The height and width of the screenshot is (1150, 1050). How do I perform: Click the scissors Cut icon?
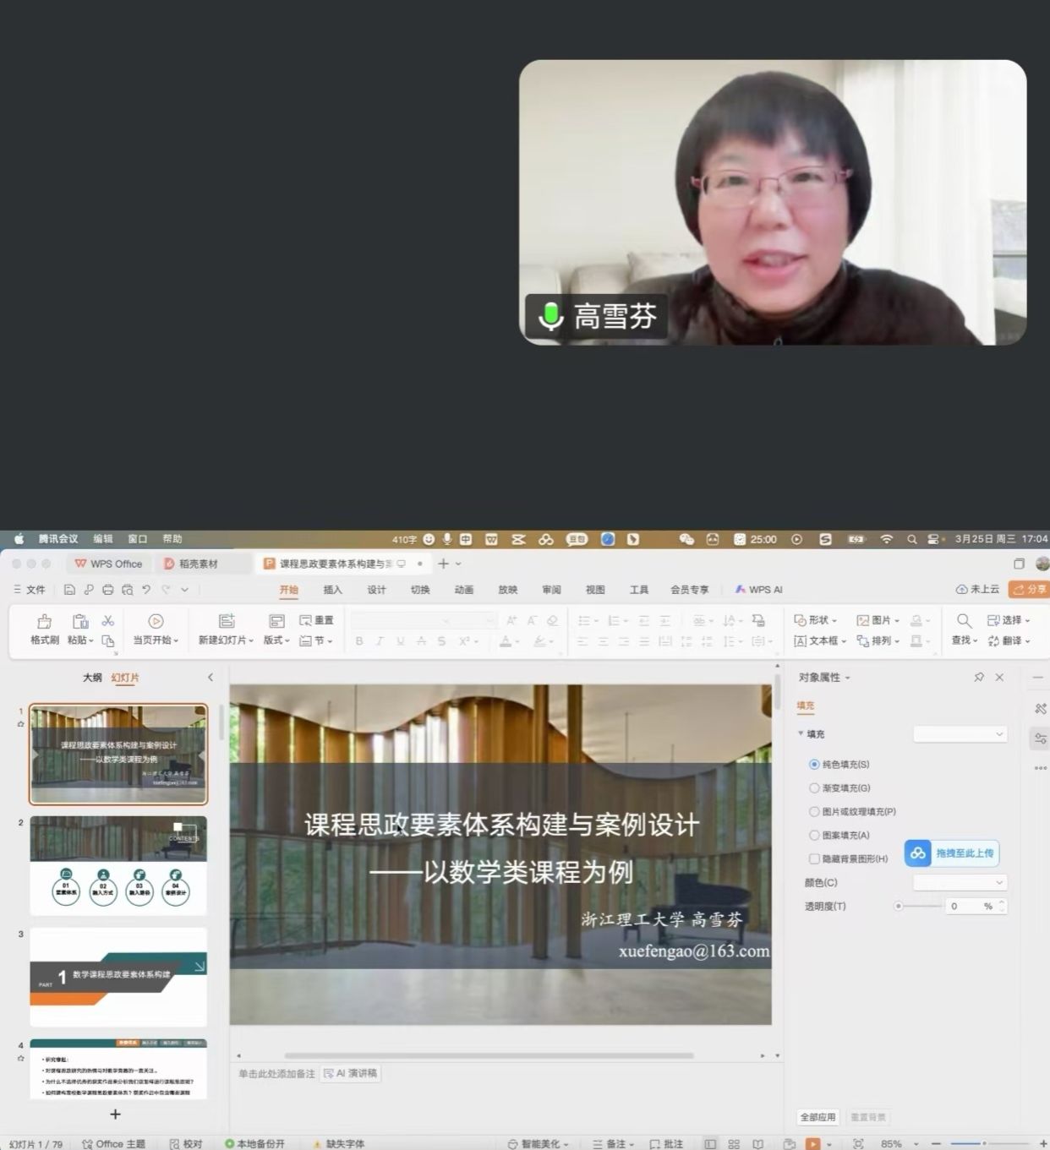(x=108, y=621)
